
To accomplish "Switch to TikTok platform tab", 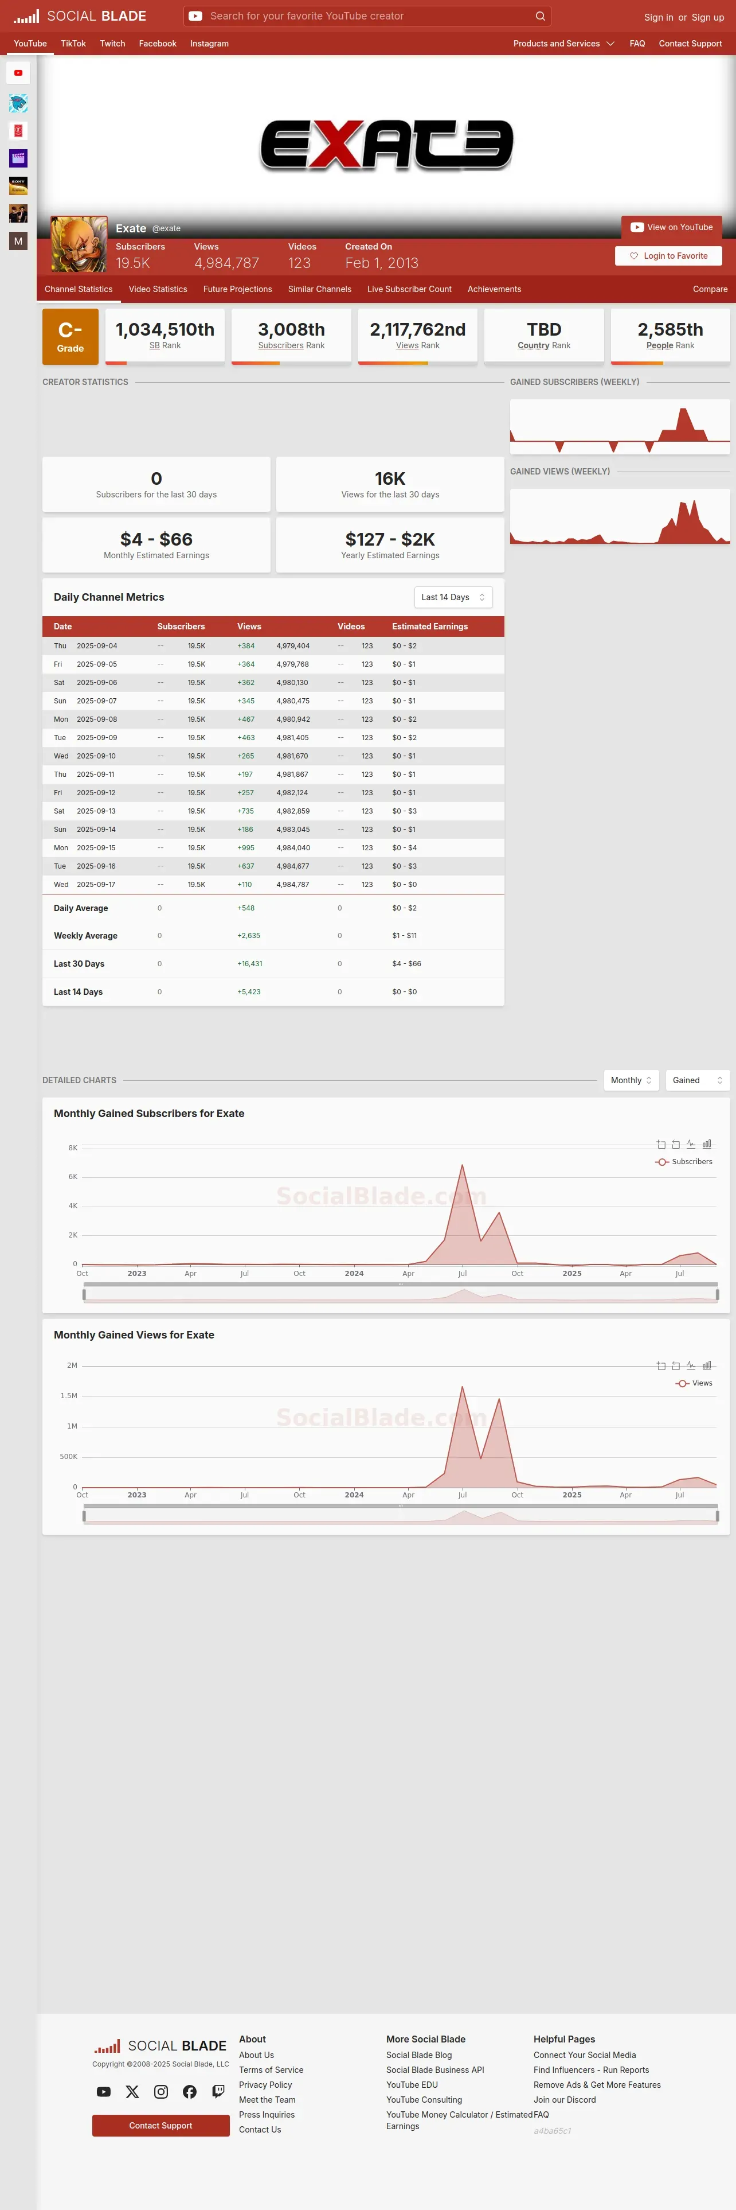I will pos(73,44).
